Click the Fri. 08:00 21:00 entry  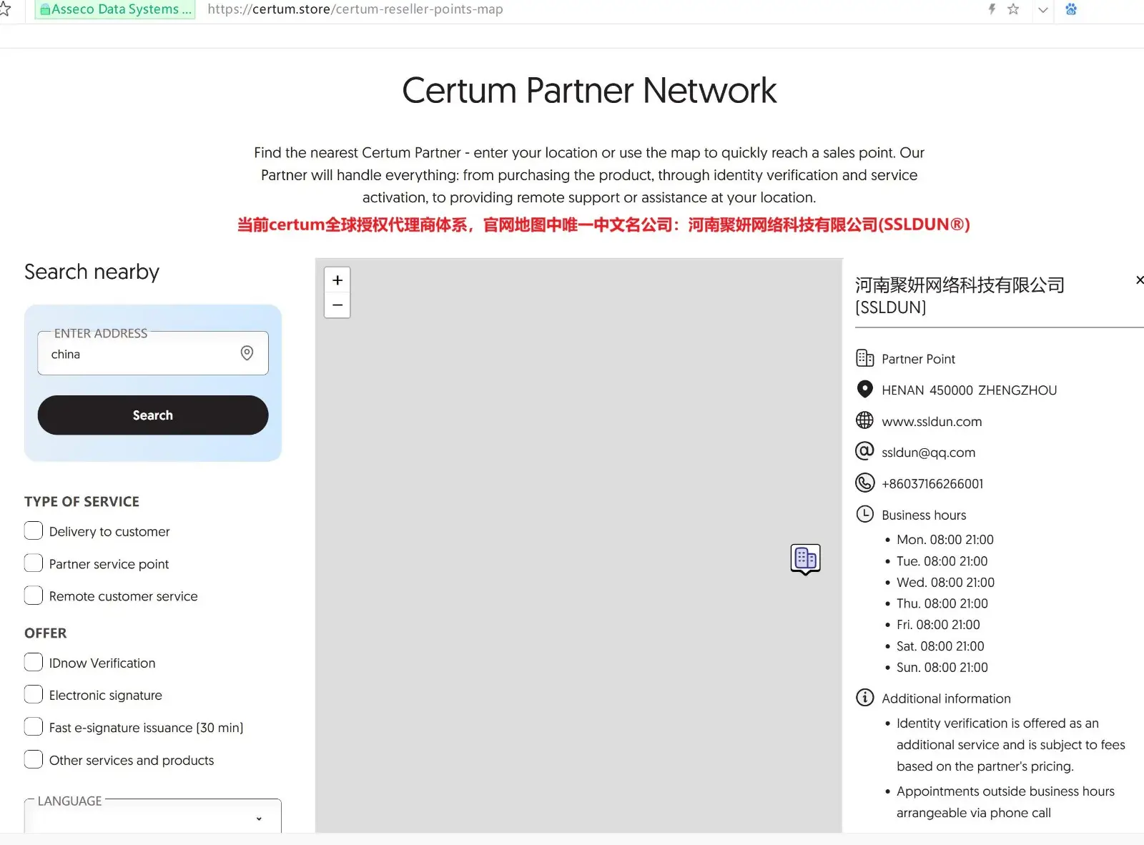pyautogui.click(x=938, y=625)
